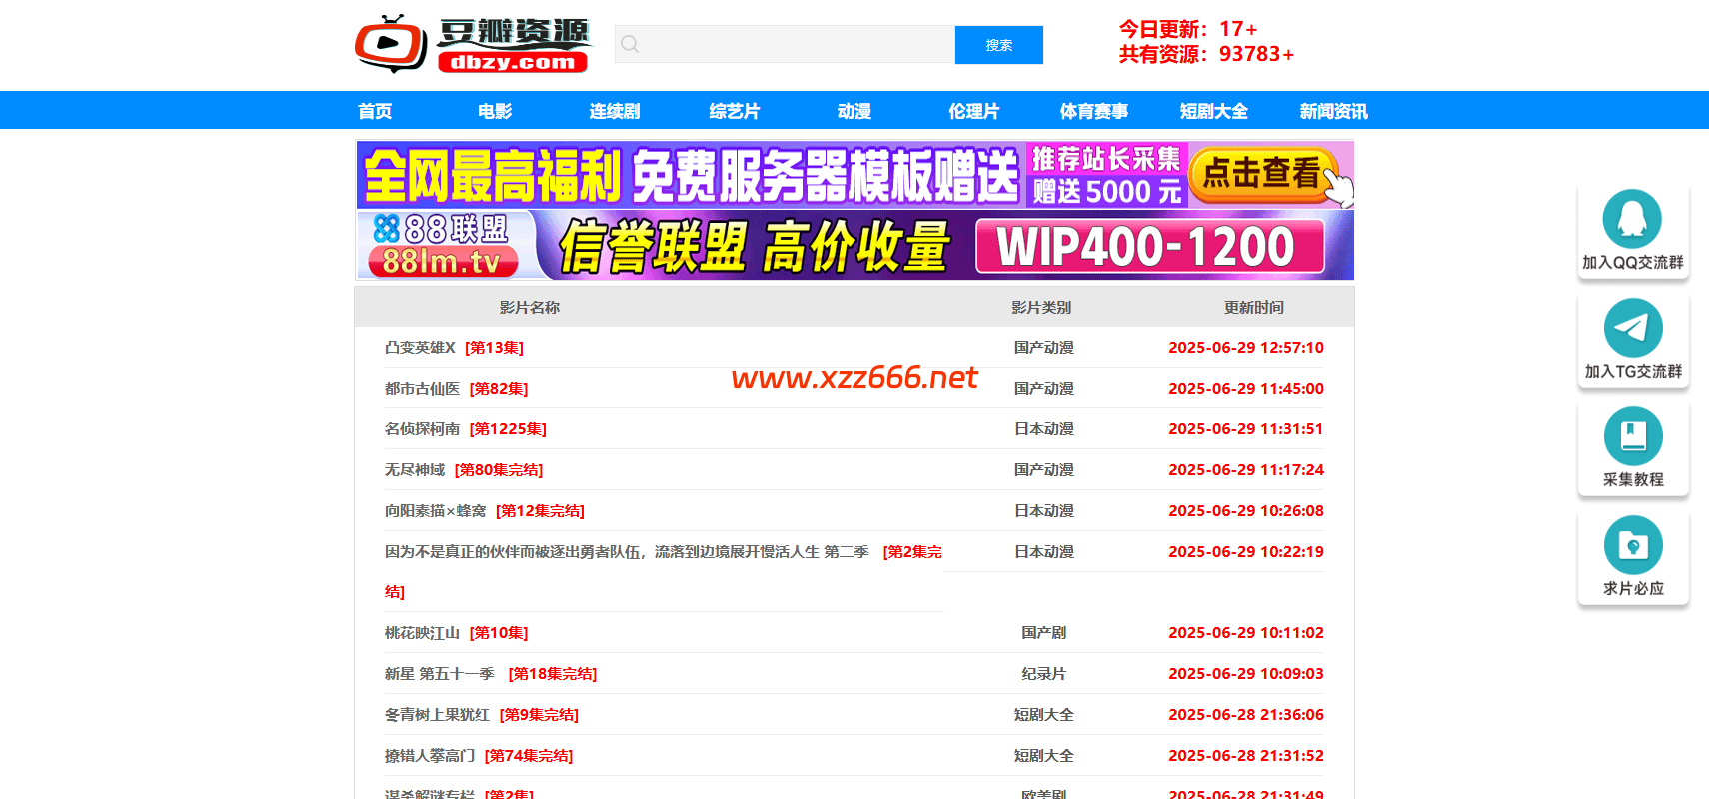This screenshot has width=1709, height=799.
Task: Click the update time 2025-06-29 10:22:19
Action: tap(1246, 552)
